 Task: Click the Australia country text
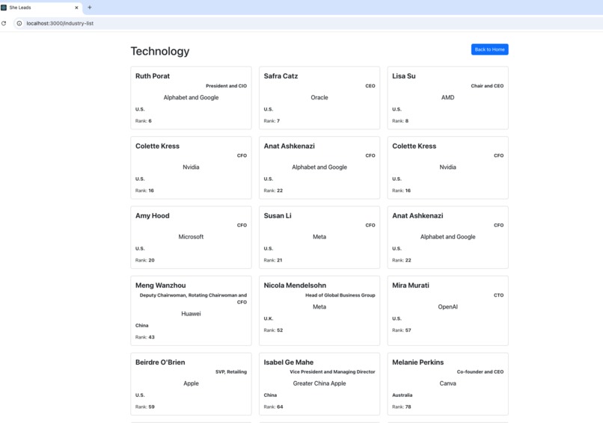[x=402, y=395]
